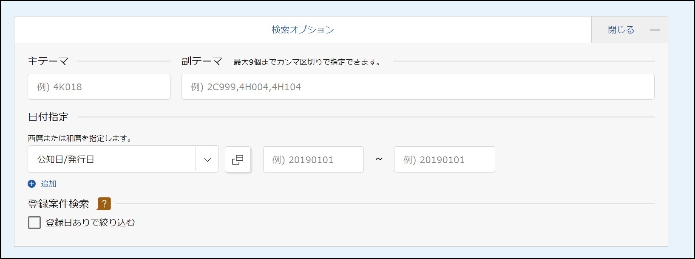Click the 副テーマ section label

click(202, 61)
